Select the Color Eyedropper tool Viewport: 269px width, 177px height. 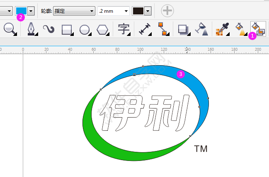tap(223, 29)
